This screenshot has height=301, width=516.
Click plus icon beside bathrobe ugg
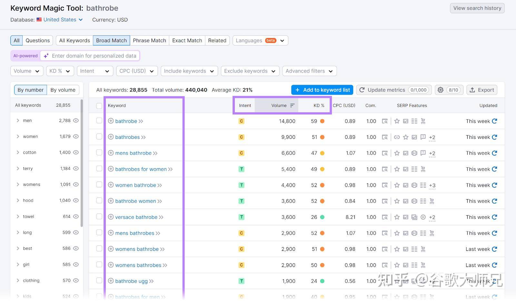tap(111, 281)
